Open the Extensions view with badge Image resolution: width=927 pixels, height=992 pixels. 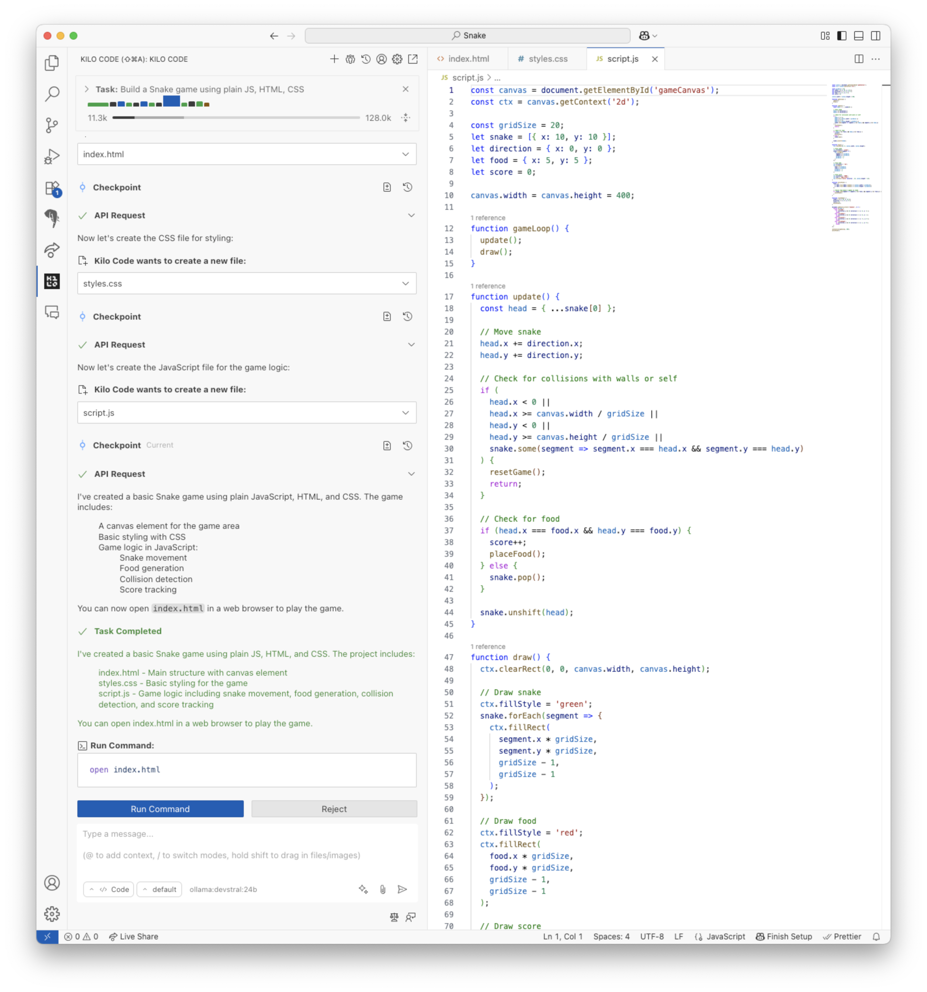pos(51,189)
